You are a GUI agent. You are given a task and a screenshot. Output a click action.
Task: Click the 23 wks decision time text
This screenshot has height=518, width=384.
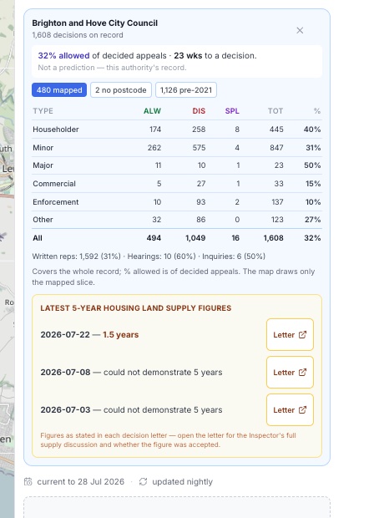[x=188, y=55]
